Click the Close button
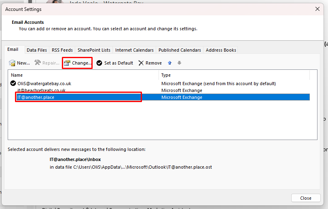 (306, 198)
